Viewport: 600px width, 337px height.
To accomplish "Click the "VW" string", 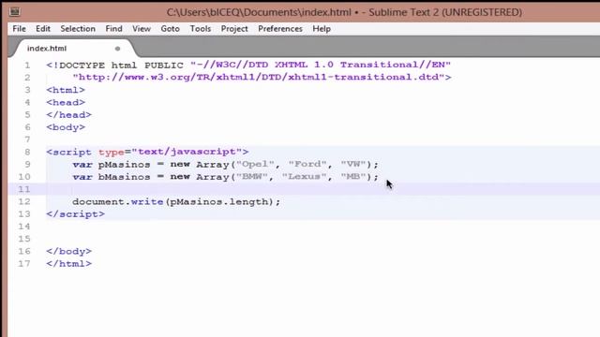I will (353, 165).
